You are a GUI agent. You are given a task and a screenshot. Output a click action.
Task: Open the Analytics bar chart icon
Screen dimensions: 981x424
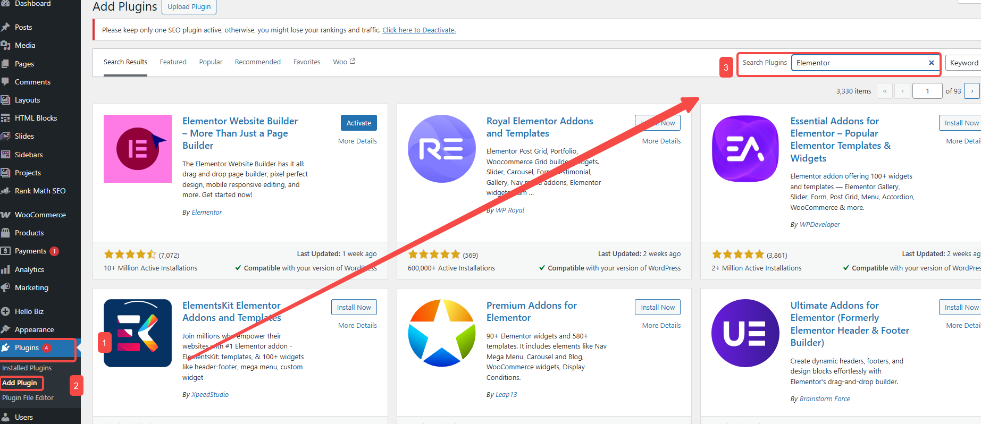[x=5, y=269]
